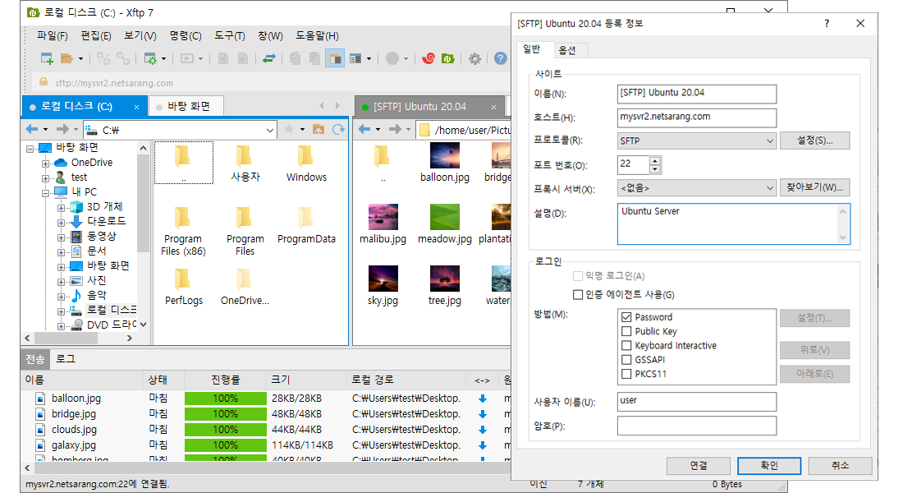Click into the 사용자 이름(U) field
The image size is (903, 493).
click(x=696, y=401)
